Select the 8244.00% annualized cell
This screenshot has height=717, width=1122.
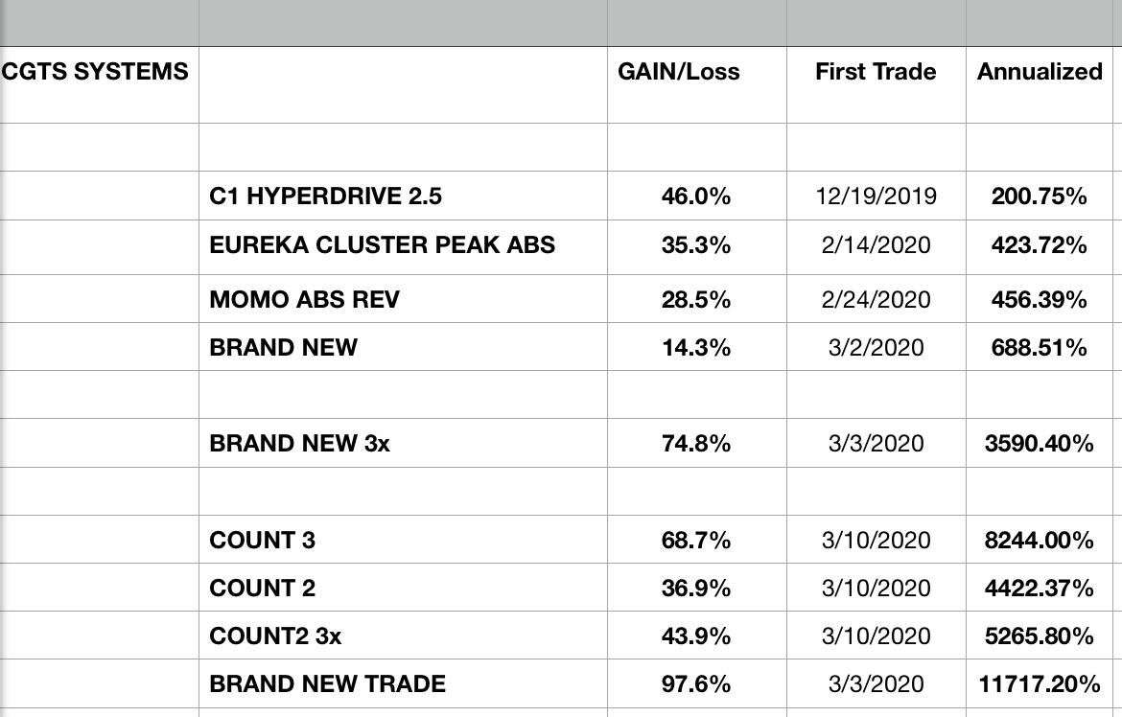point(1040,541)
